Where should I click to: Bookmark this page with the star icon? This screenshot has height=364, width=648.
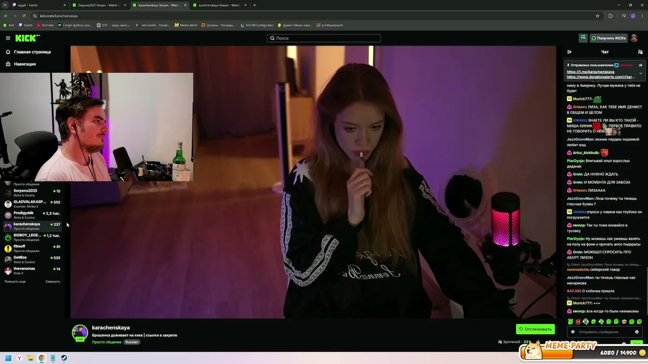tap(597, 16)
